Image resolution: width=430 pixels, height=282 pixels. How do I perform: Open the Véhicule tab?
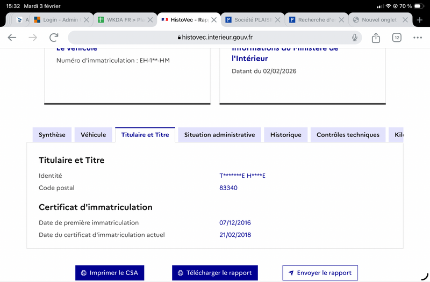tap(94, 135)
